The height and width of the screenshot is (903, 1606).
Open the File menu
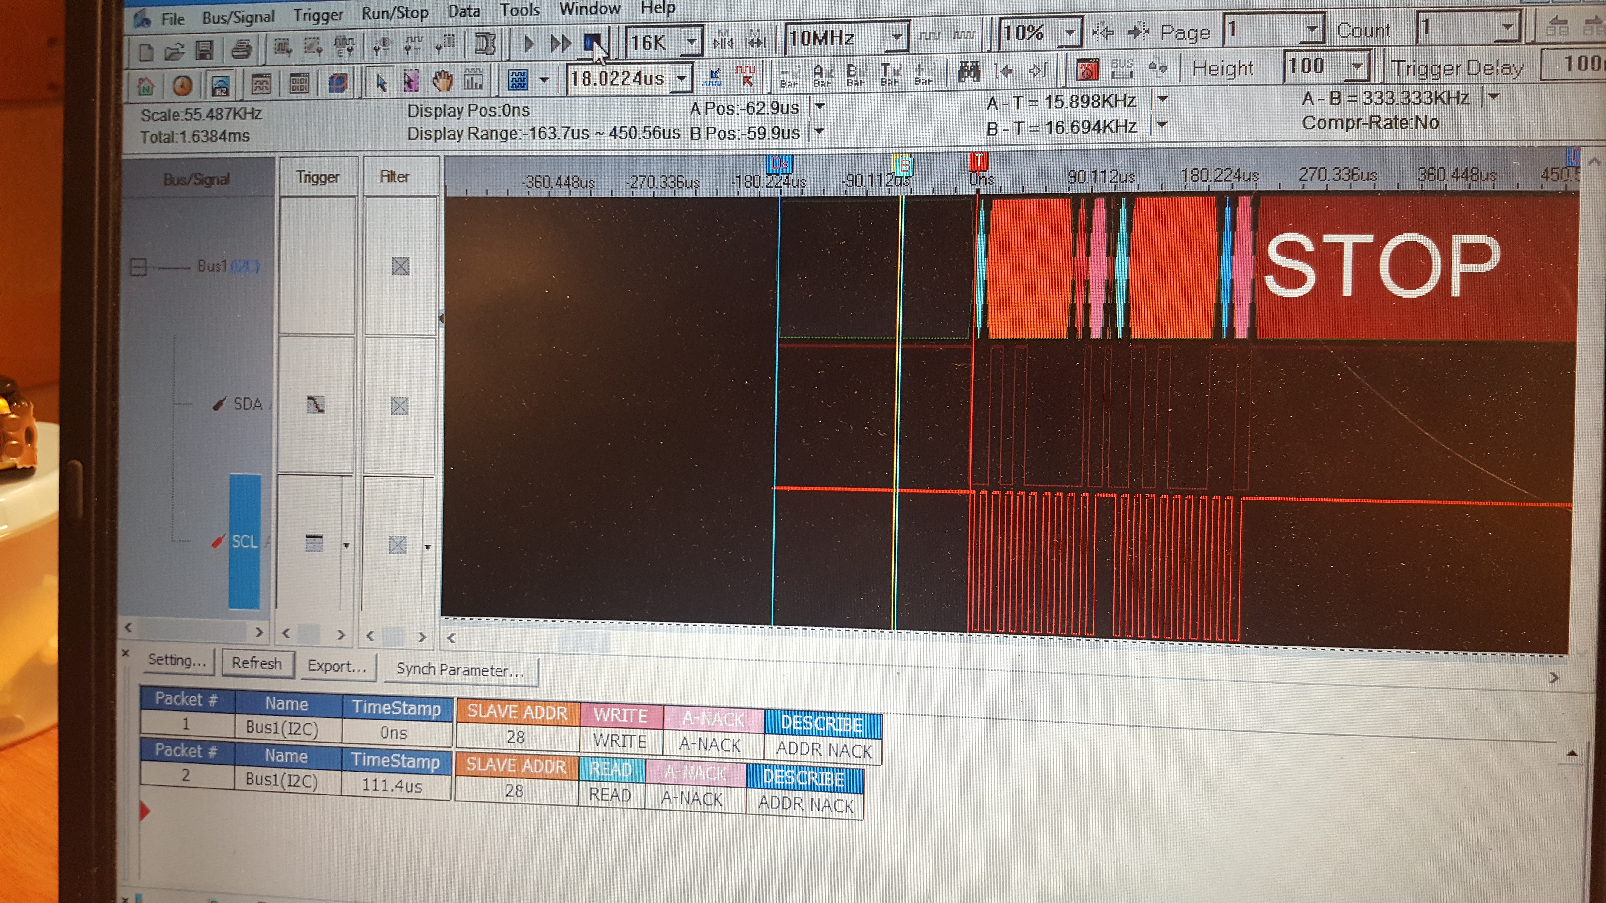pyautogui.click(x=173, y=19)
